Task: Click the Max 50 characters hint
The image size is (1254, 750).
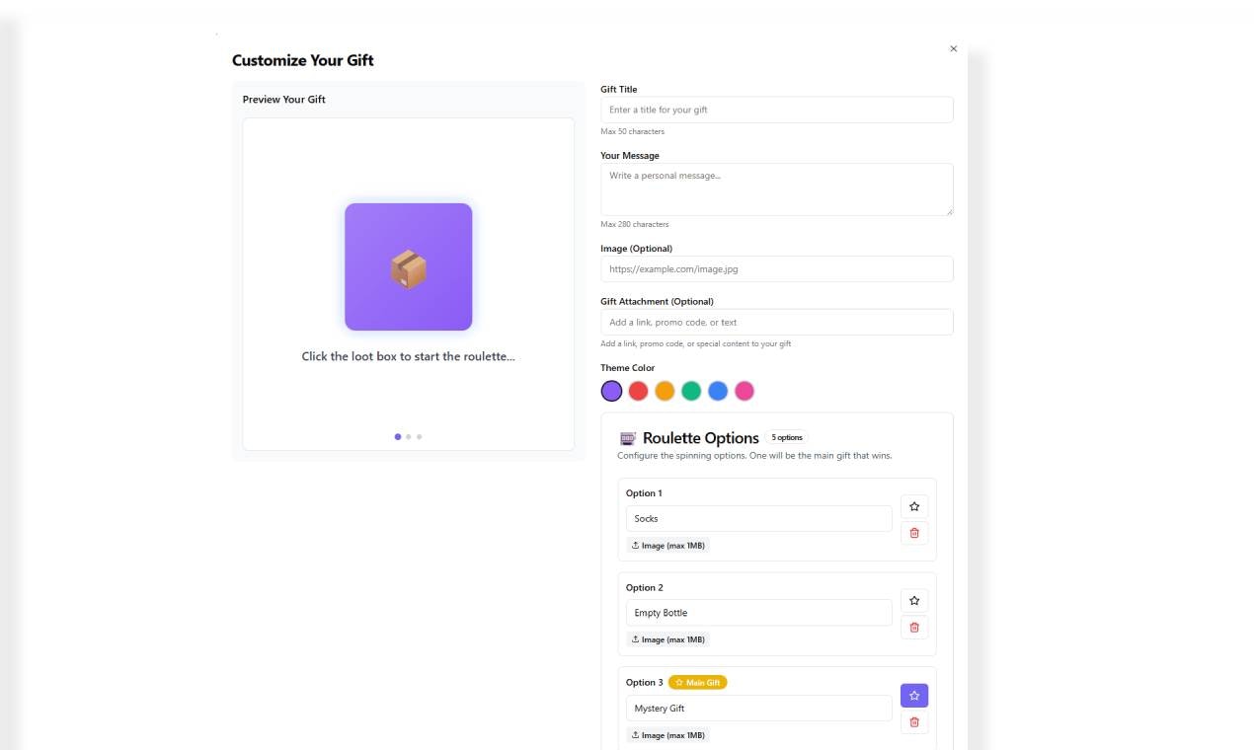Action: point(633,131)
